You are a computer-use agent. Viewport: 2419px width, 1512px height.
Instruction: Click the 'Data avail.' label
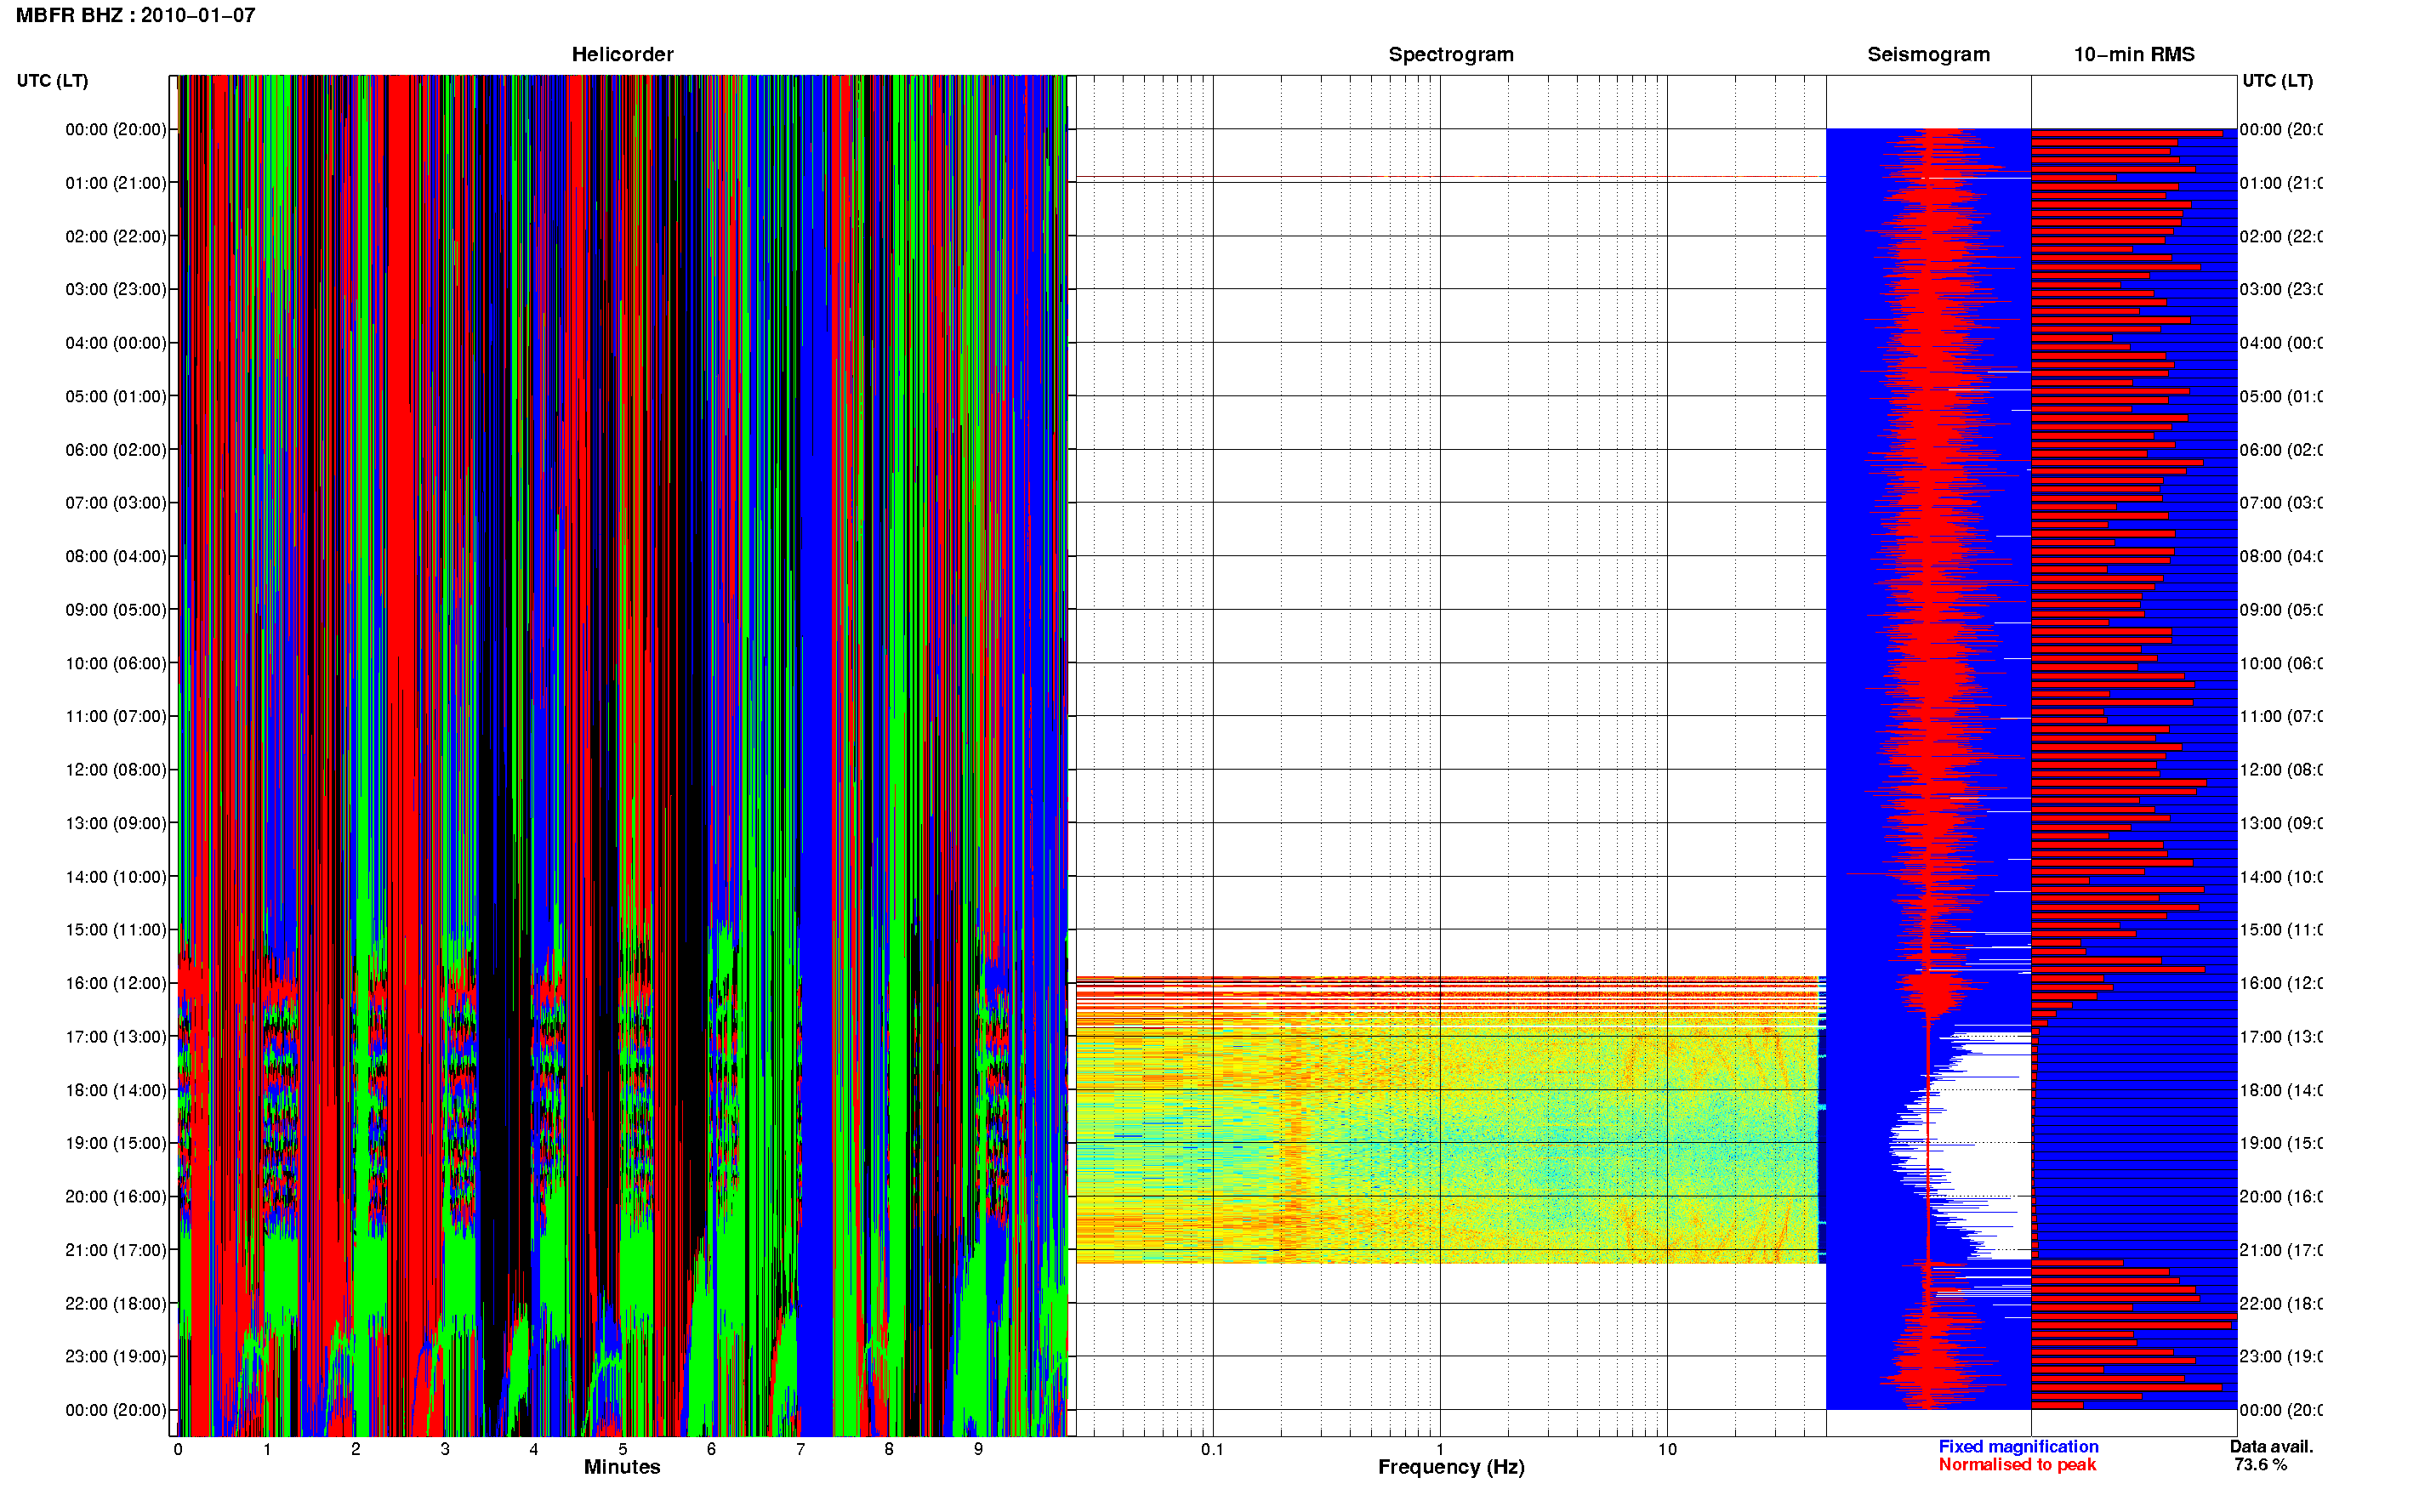(x=2271, y=1447)
